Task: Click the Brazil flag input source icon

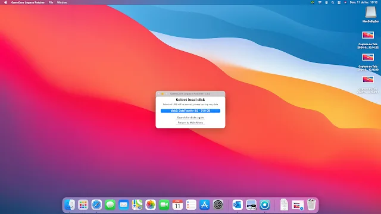Action: coord(313,2)
